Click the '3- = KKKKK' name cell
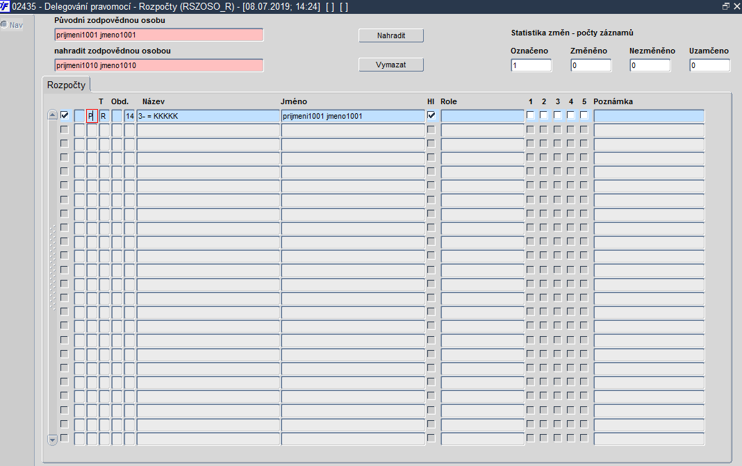Viewport: 742px width, 466px height. [x=208, y=116]
